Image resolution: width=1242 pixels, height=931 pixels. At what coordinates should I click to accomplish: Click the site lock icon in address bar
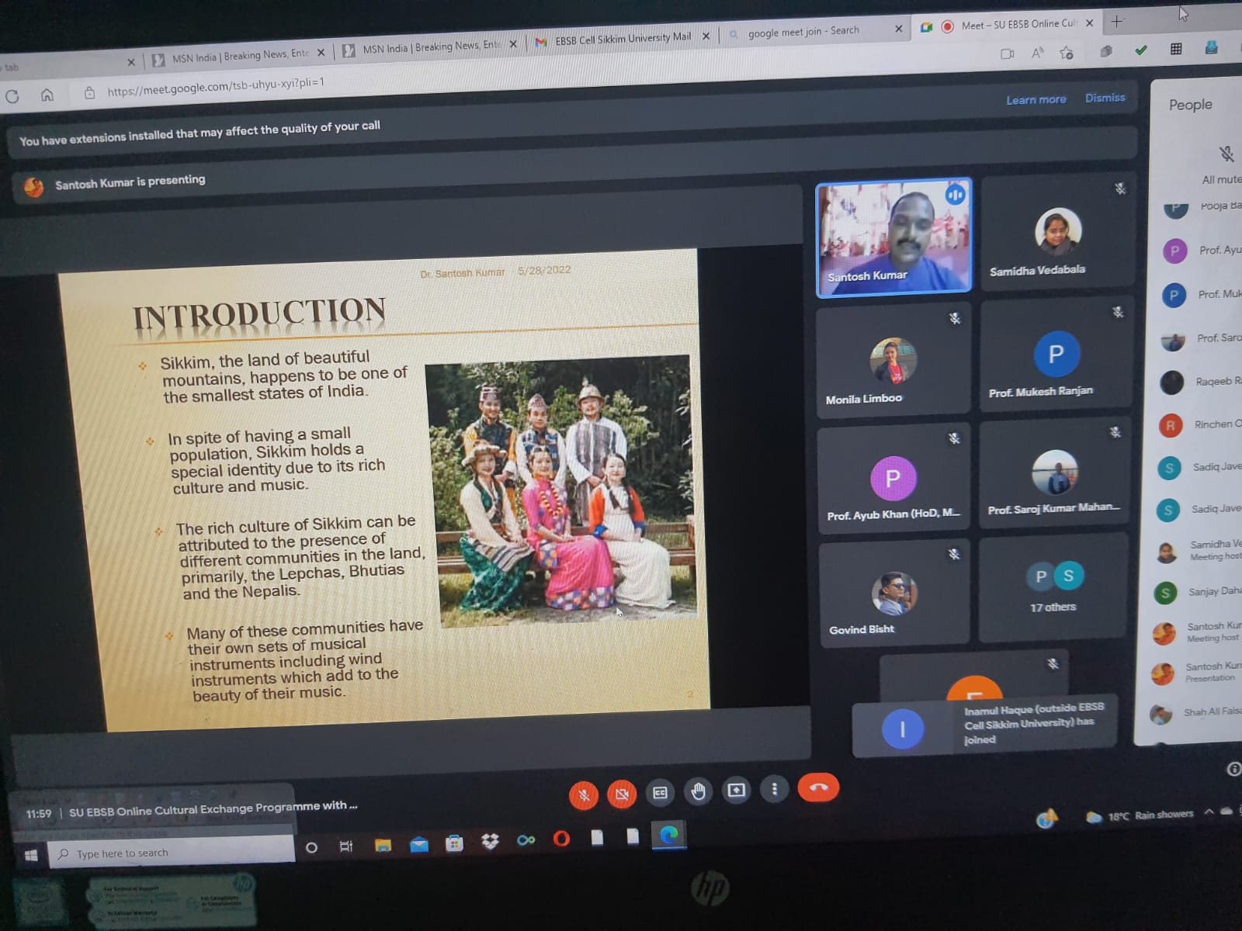[89, 93]
